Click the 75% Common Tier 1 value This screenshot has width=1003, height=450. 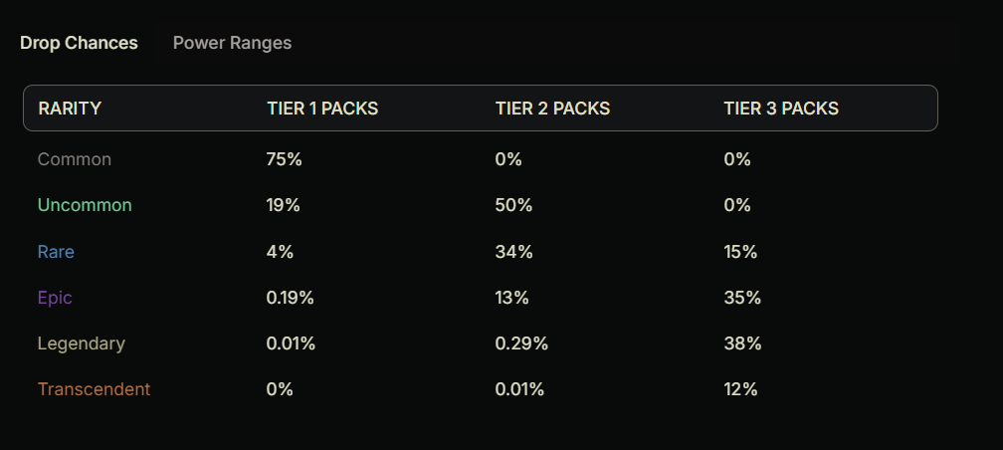click(283, 159)
